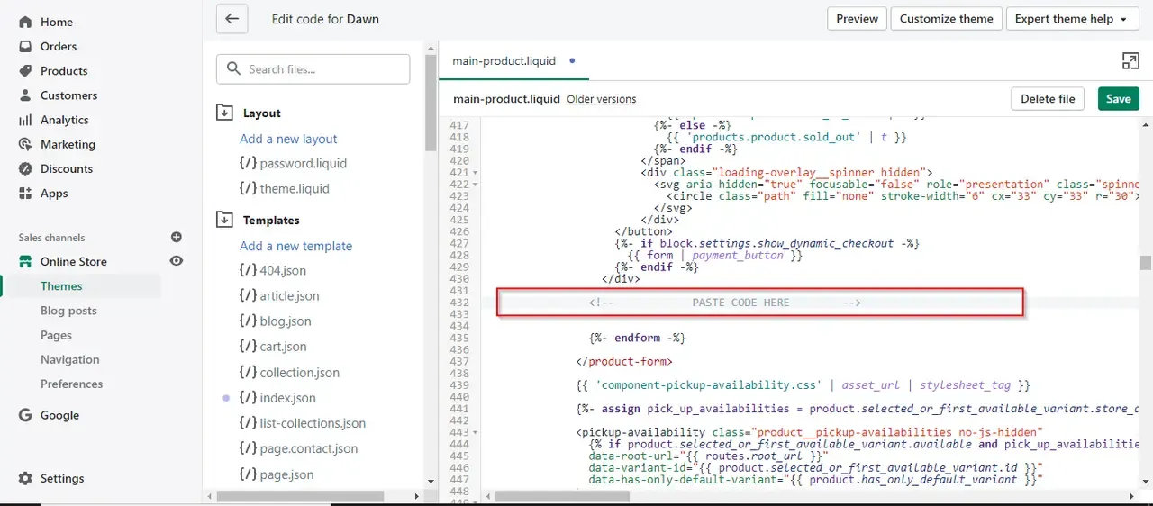Click the endform line of code

637,338
